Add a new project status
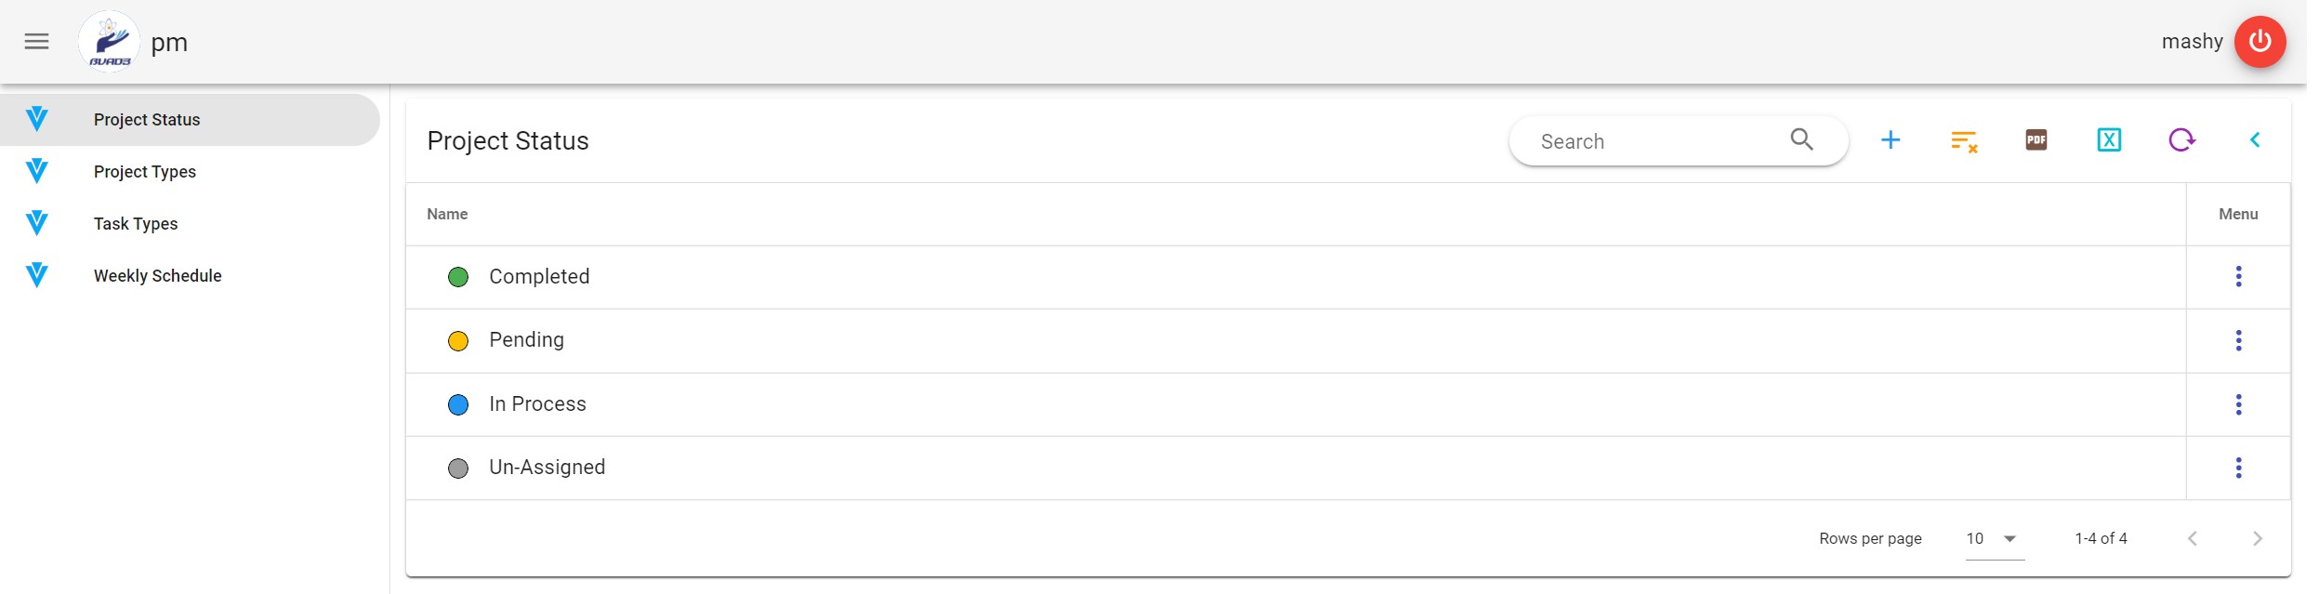This screenshot has height=594, width=2319. point(1890,140)
